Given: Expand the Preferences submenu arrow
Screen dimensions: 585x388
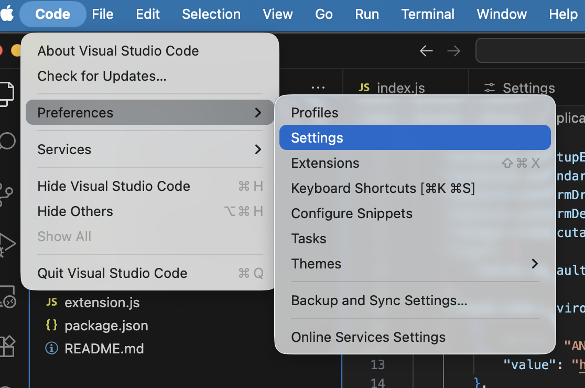Looking at the screenshot, I should pyautogui.click(x=257, y=113).
